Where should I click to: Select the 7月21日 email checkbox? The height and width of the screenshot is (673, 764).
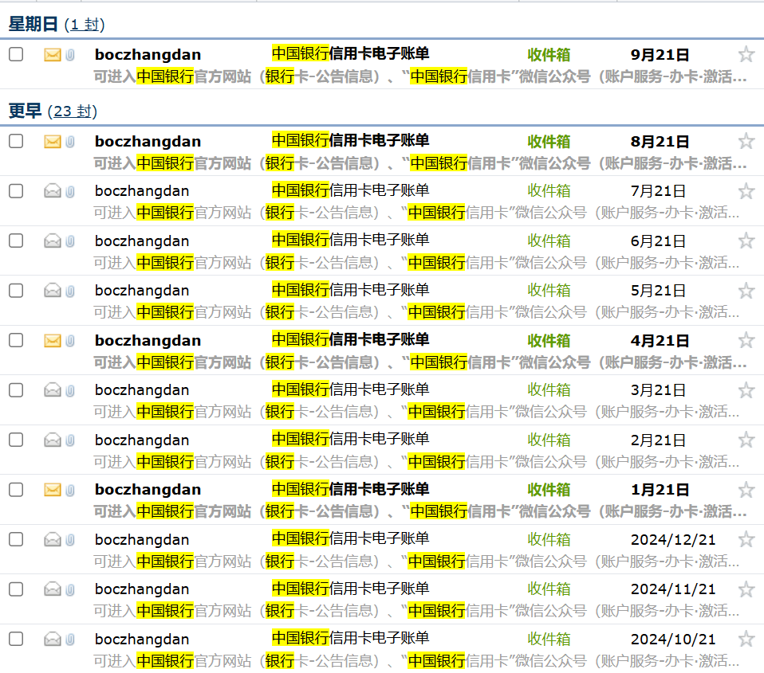(x=16, y=191)
